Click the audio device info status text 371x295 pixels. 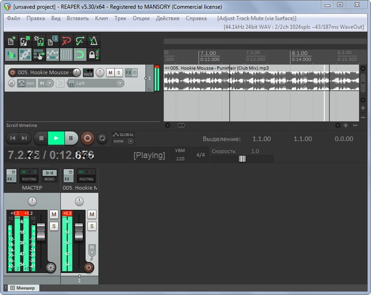[x=294, y=27]
